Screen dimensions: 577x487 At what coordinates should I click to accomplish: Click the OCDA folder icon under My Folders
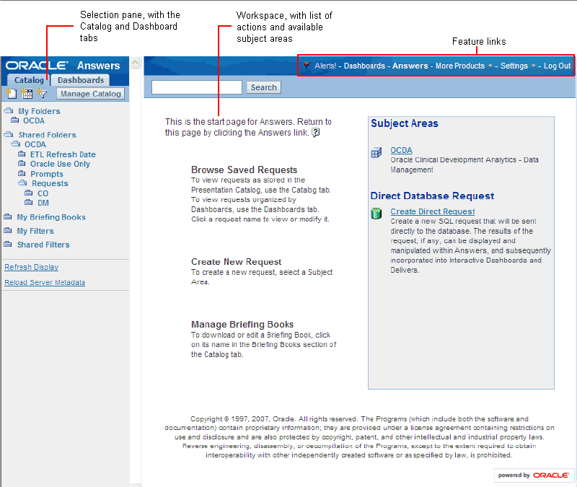[x=15, y=120]
